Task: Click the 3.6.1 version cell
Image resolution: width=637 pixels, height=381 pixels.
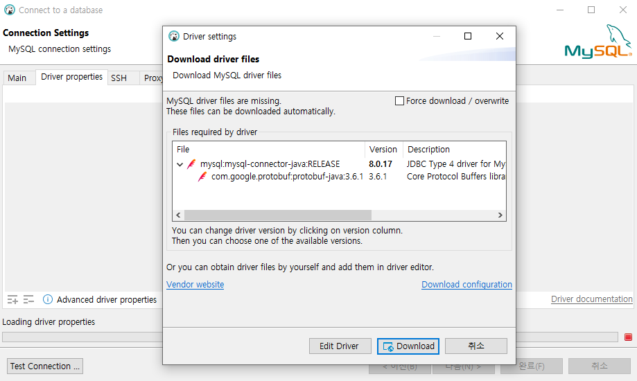Action: click(377, 177)
